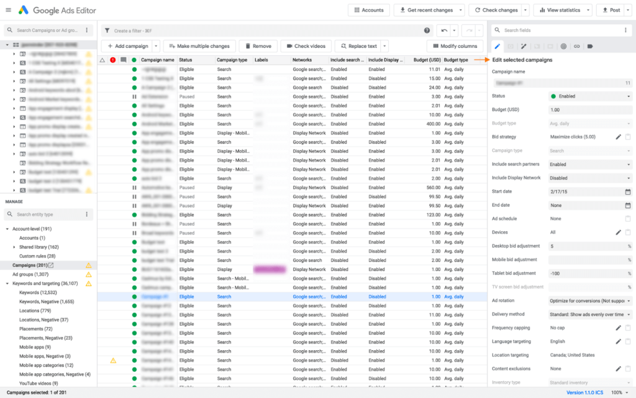636x398 pixels.
Task: Click Check videos button
Action: [x=306, y=46]
